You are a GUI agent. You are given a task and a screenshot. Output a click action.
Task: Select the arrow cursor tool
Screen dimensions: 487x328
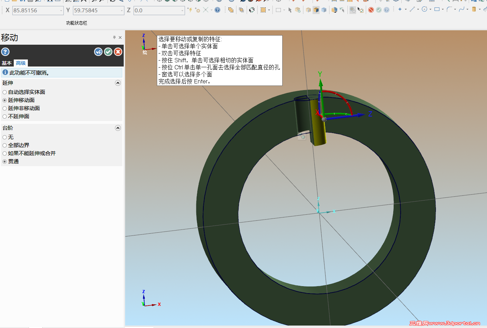coord(290,10)
